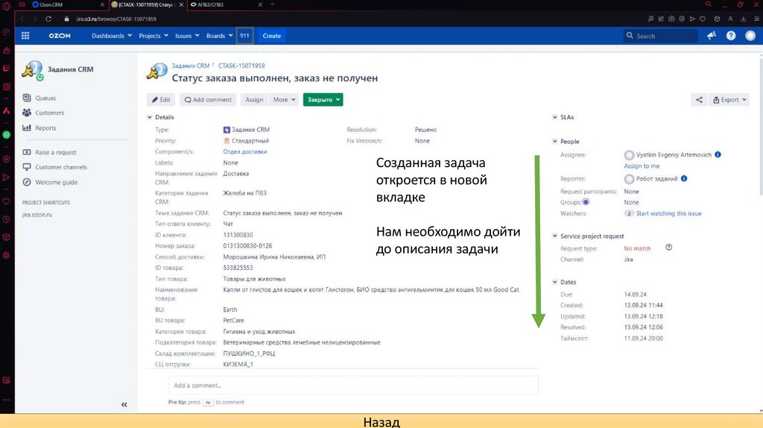Collapse the Service project request section
The image size is (763, 428).
(x=554, y=236)
